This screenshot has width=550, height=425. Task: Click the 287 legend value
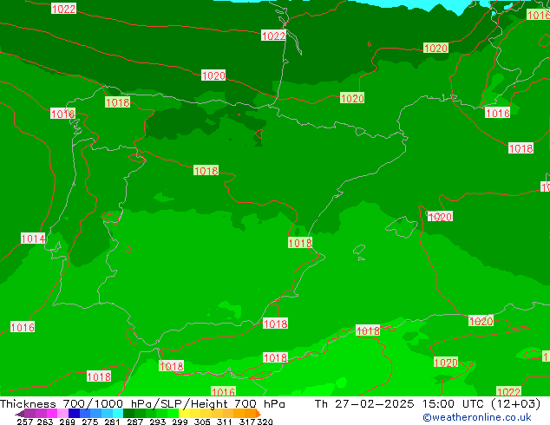(x=134, y=422)
